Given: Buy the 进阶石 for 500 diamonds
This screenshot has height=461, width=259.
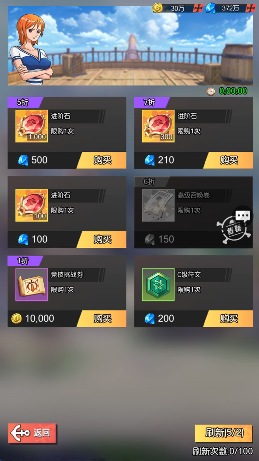Looking at the screenshot, I should [x=102, y=160].
